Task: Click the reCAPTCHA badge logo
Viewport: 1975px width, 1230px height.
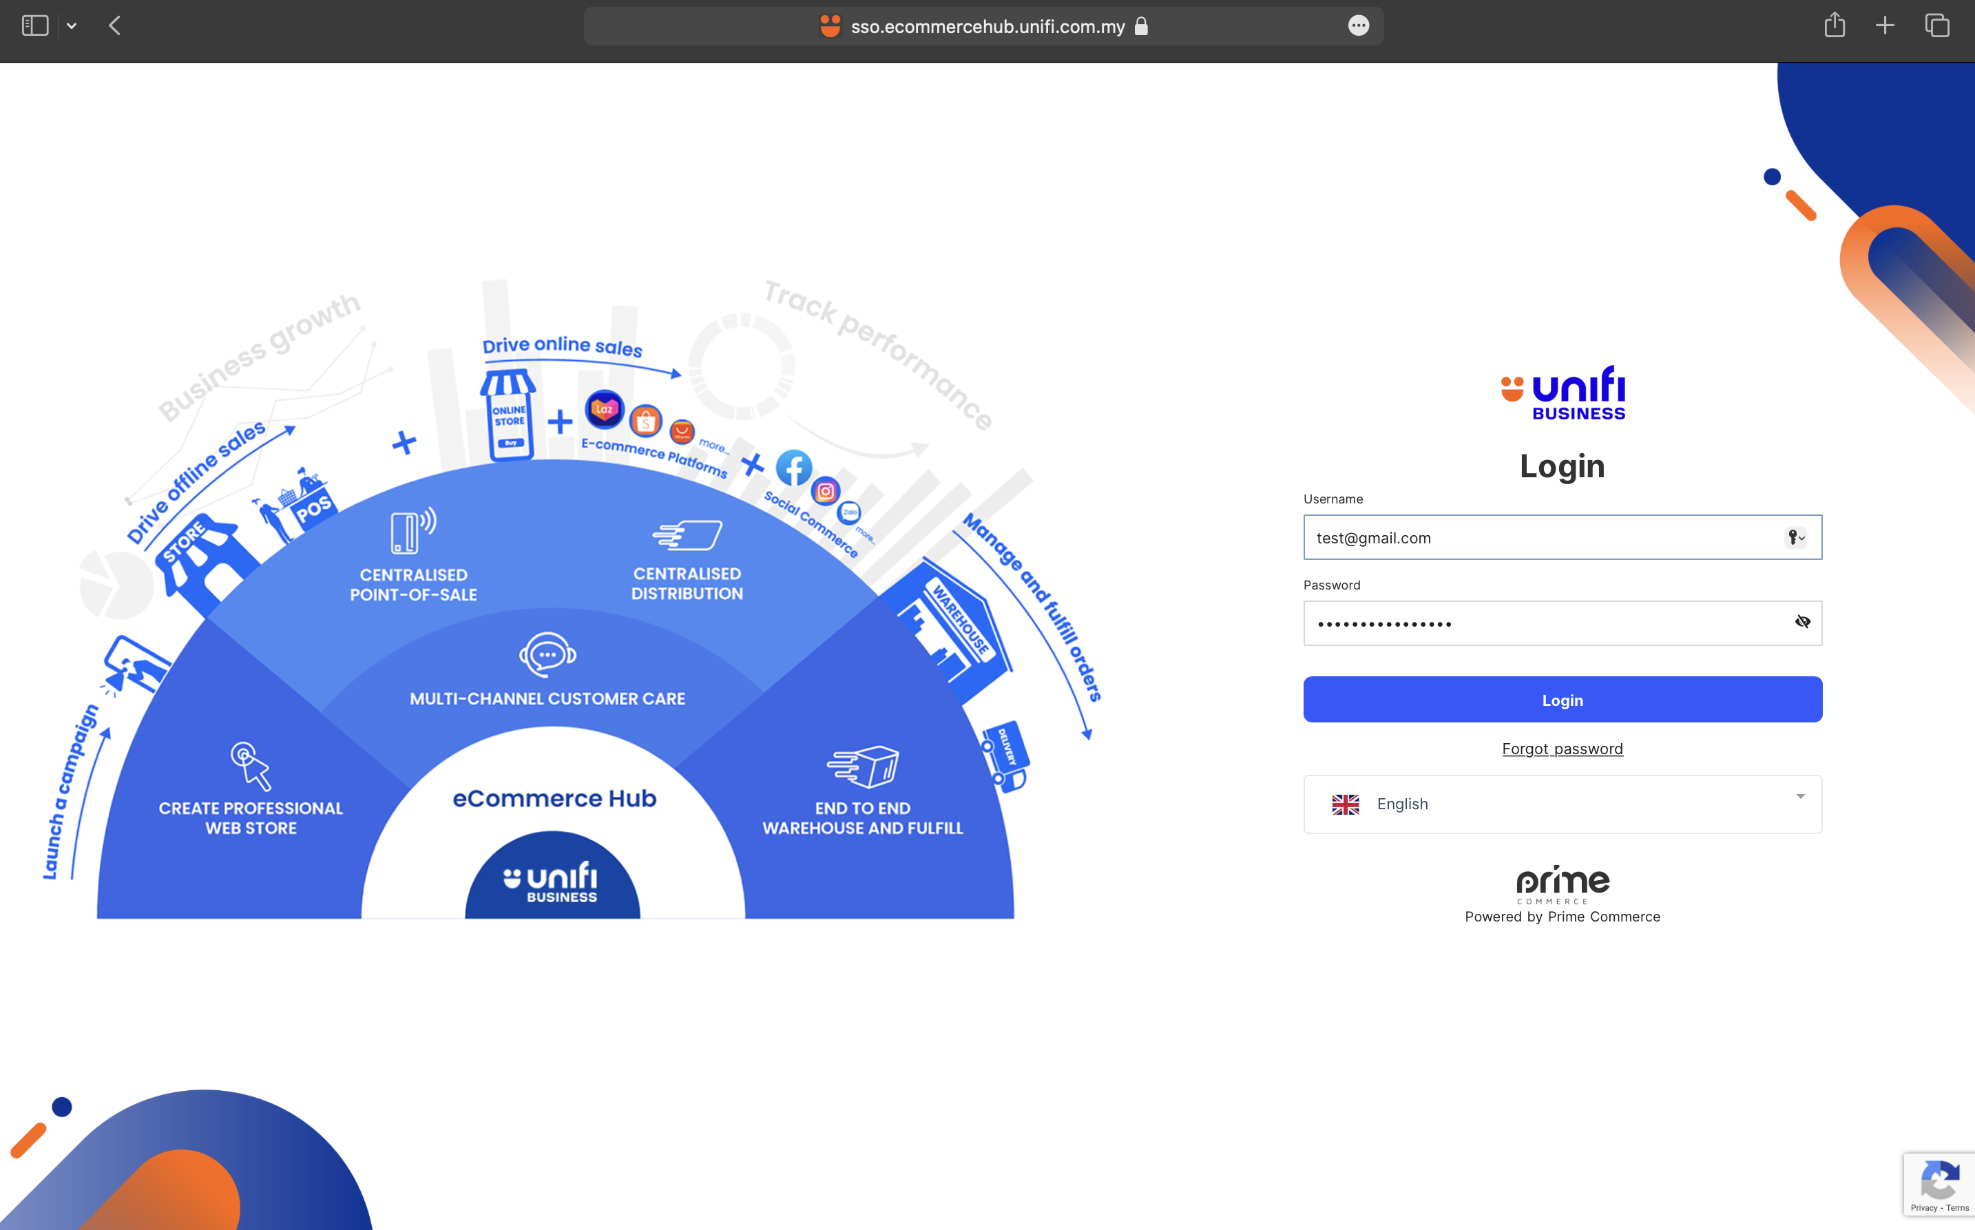Action: point(1940,1180)
